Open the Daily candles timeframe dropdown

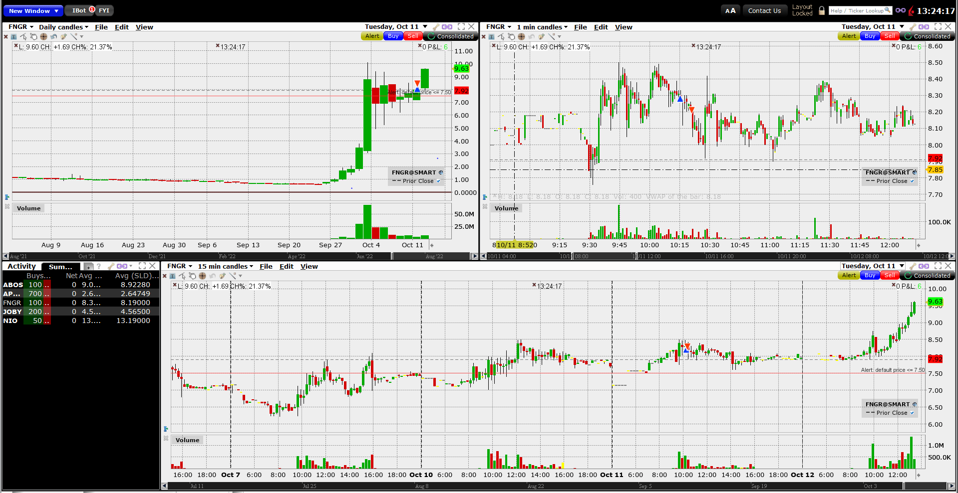(x=63, y=27)
